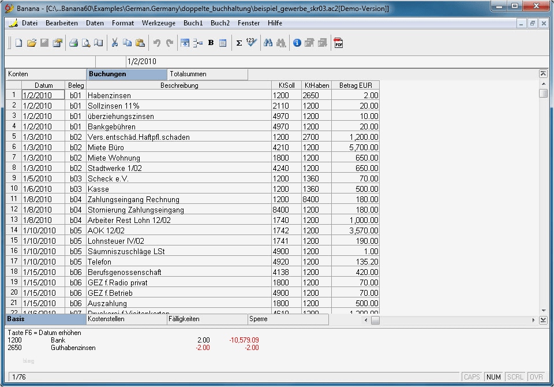Image resolution: width=554 pixels, height=387 pixels.
Task: Open a file with the folder icon
Action: 32,43
